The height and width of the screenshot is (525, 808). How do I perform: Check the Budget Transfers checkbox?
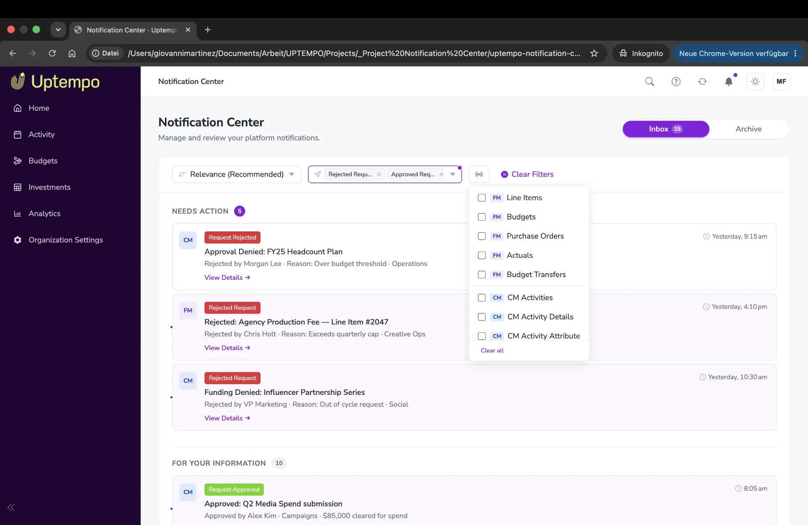point(482,275)
